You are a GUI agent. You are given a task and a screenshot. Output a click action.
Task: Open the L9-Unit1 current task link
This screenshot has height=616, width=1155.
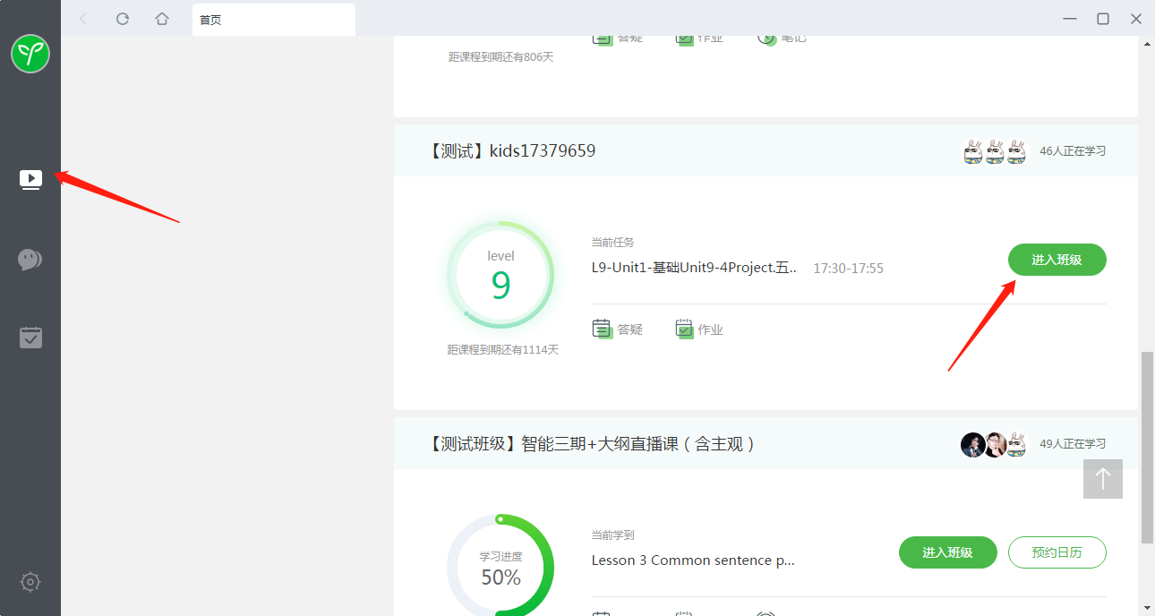point(694,268)
